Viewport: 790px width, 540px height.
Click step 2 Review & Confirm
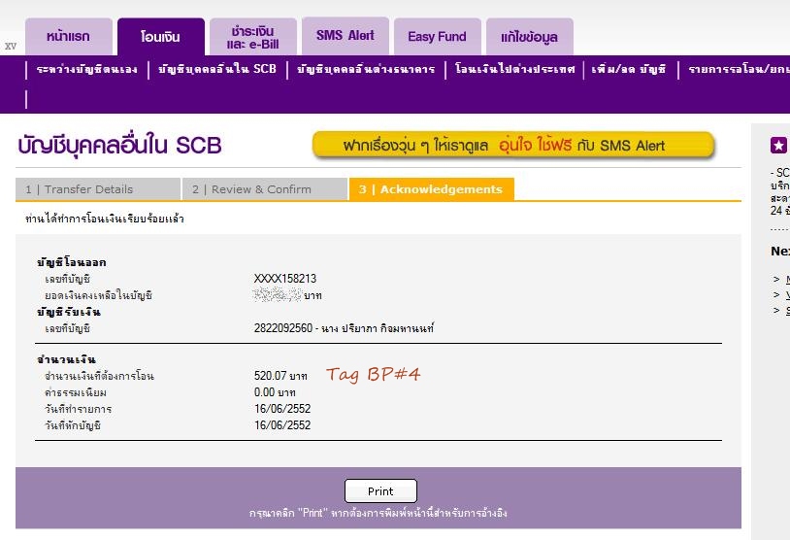click(x=265, y=189)
